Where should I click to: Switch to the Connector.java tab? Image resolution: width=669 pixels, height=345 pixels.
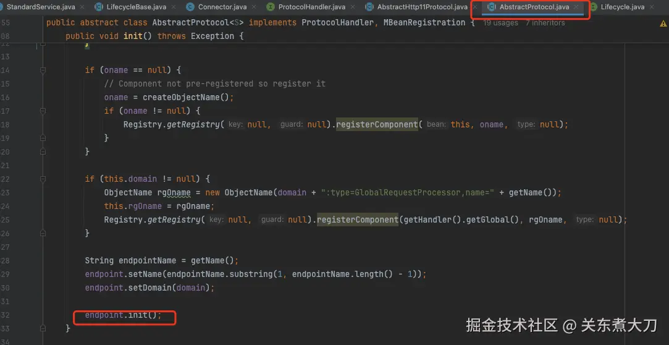pyautogui.click(x=221, y=7)
